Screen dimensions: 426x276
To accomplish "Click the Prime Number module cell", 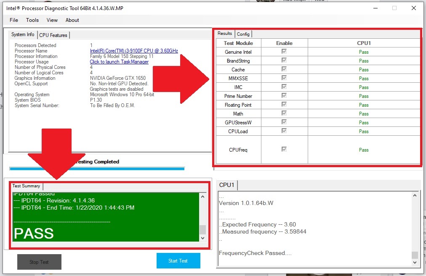I will 239,96.
